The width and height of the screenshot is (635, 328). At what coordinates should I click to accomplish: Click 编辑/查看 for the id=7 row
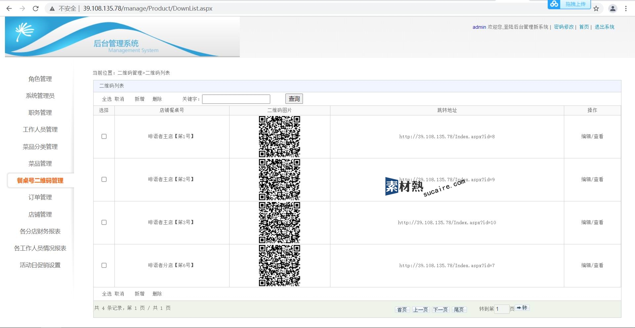(x=592, y=265)
